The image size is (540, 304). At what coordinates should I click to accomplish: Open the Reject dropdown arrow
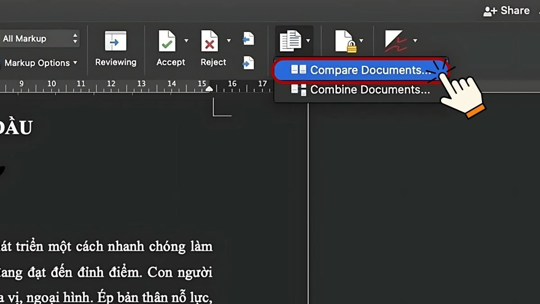pyautogui.click(x=229, y=40)
